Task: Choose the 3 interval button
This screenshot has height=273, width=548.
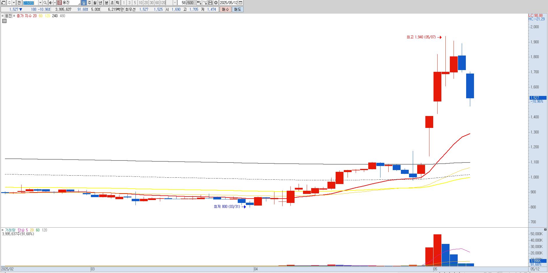Action: (x=129, y=3)
